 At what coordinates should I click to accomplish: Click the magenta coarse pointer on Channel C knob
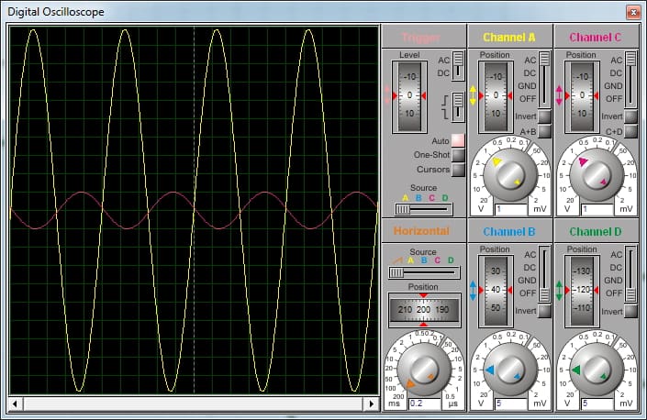click(x=583, y=161)
